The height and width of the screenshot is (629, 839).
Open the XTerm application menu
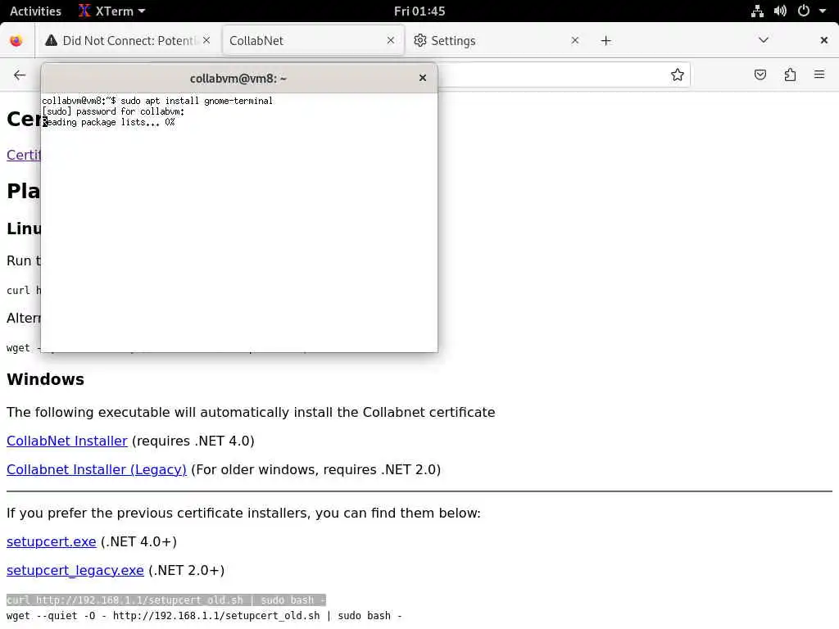(111, 11)
